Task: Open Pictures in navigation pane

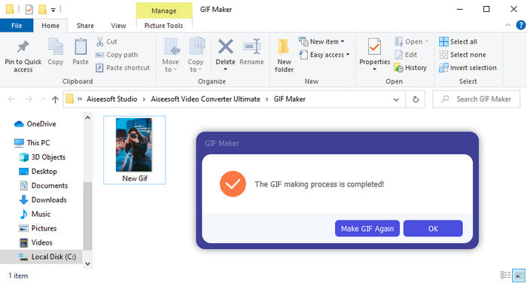Action: pyautogui.click(x=38, y=228)
